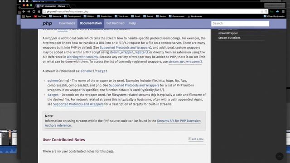Click the 'scheme://target' code text
290x163 pixels.
point(94,71)
